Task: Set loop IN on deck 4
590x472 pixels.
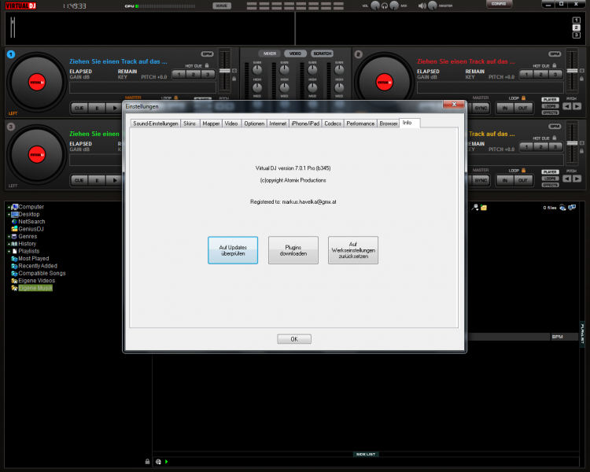Action: point(505,180)
